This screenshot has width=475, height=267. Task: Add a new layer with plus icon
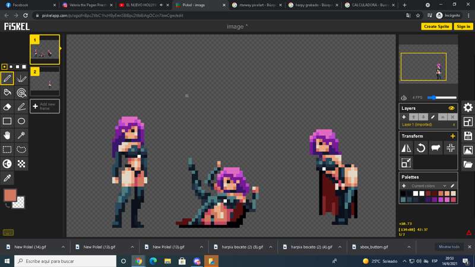pos(404,117)
